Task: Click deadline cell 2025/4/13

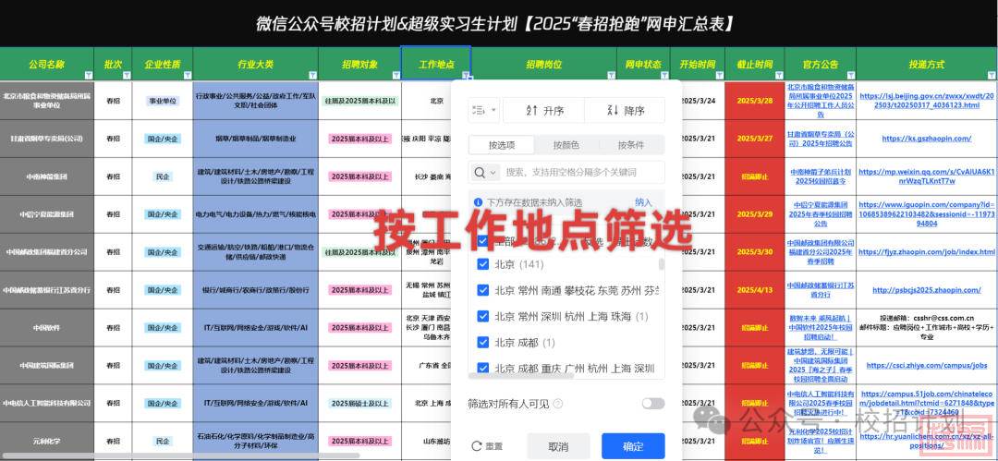Action: (754, 290)
